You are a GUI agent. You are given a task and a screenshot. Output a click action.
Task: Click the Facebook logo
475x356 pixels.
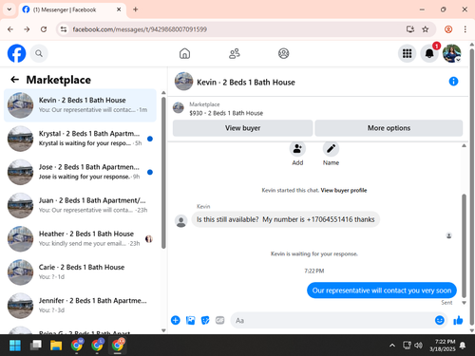pyautogui.click(x=16, y=53)
